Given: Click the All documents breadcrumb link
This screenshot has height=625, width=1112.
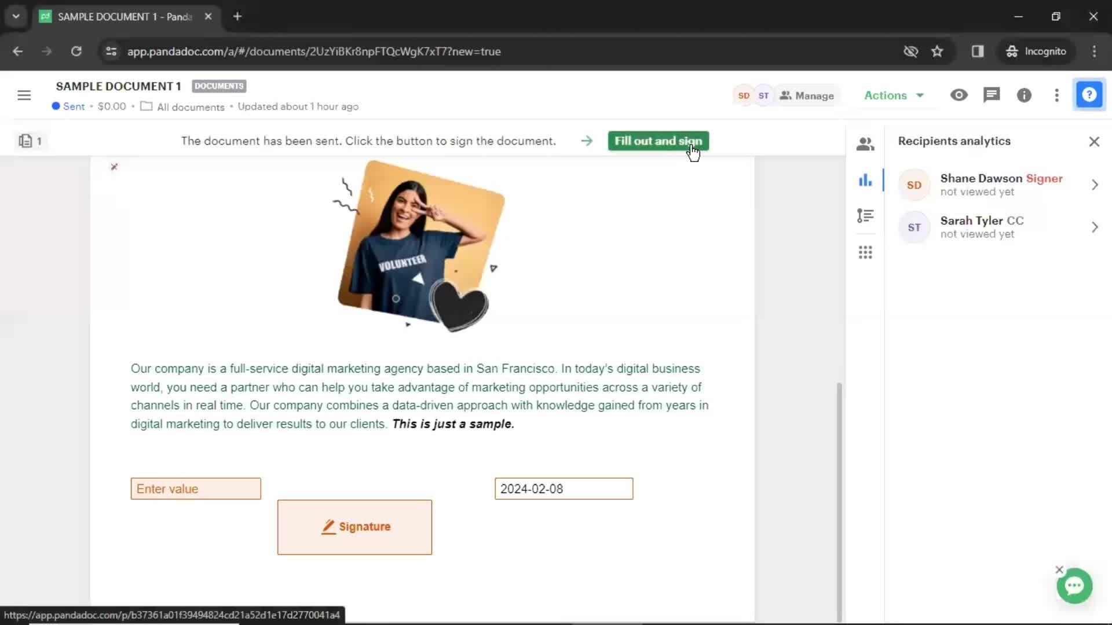Looking at the screenshot, I should [x=190, y=106].
